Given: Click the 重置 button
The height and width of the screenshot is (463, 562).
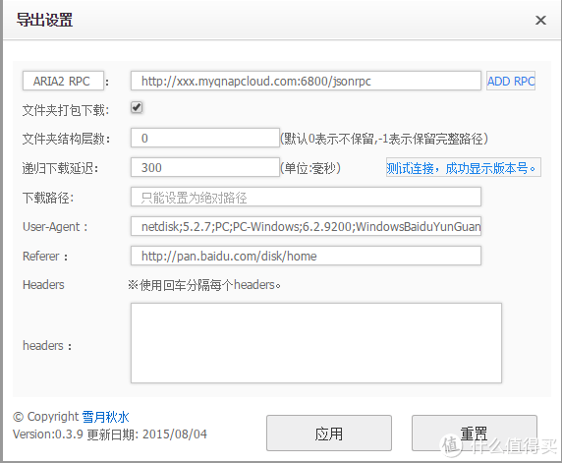Looking at the screenshot, I should [x=475, y=434].
